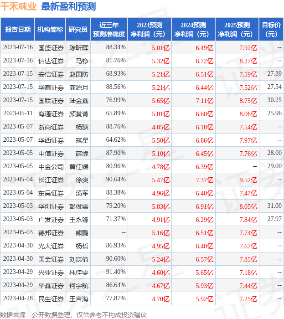Select the 国联证券 institution cell

[x=51, y=101]
